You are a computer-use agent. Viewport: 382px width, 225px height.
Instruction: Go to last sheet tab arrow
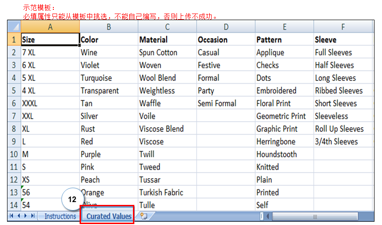(x=33, y=216)
